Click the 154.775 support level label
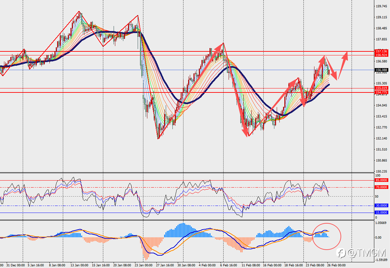Screen dimensions: 390x268 (381, 92)
